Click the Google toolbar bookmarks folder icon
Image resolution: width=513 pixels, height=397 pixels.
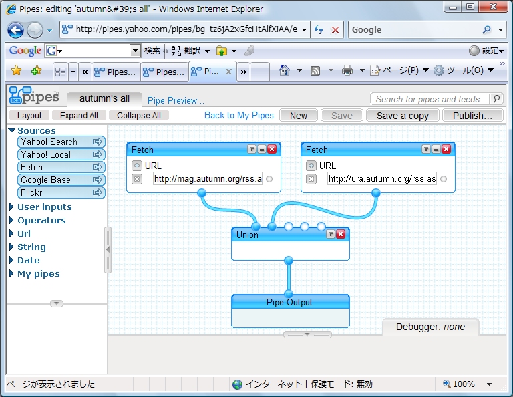(222, 51)
